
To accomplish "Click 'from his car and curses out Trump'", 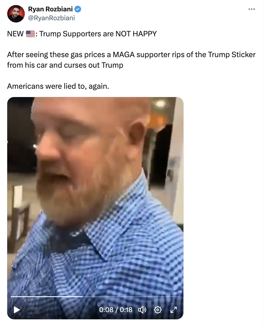I will click(65, 65).
